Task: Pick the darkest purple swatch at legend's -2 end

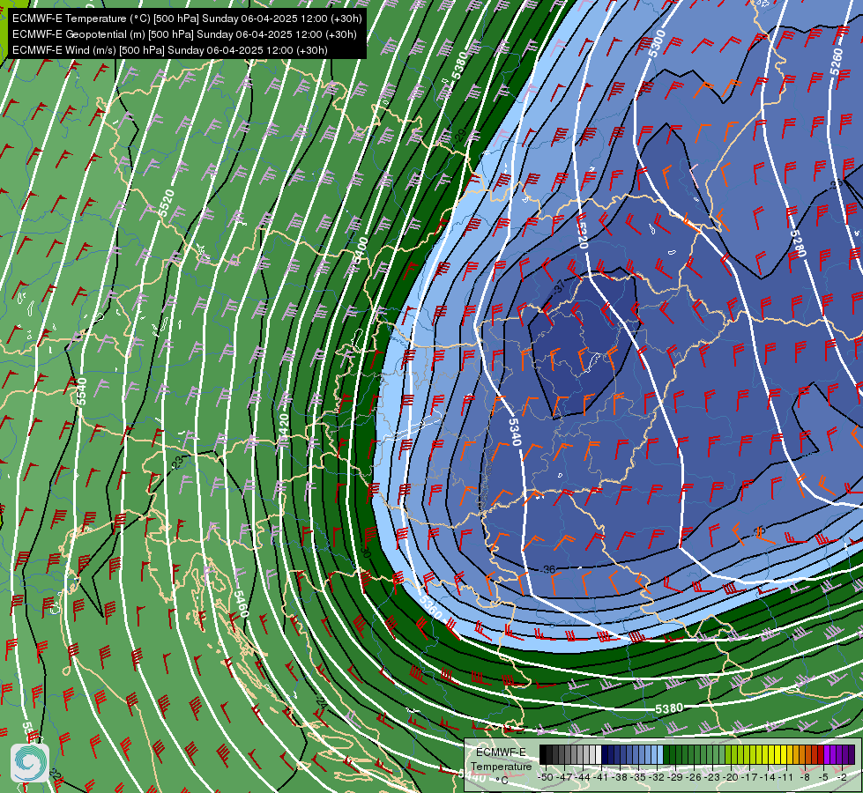Action: [852, 754]
